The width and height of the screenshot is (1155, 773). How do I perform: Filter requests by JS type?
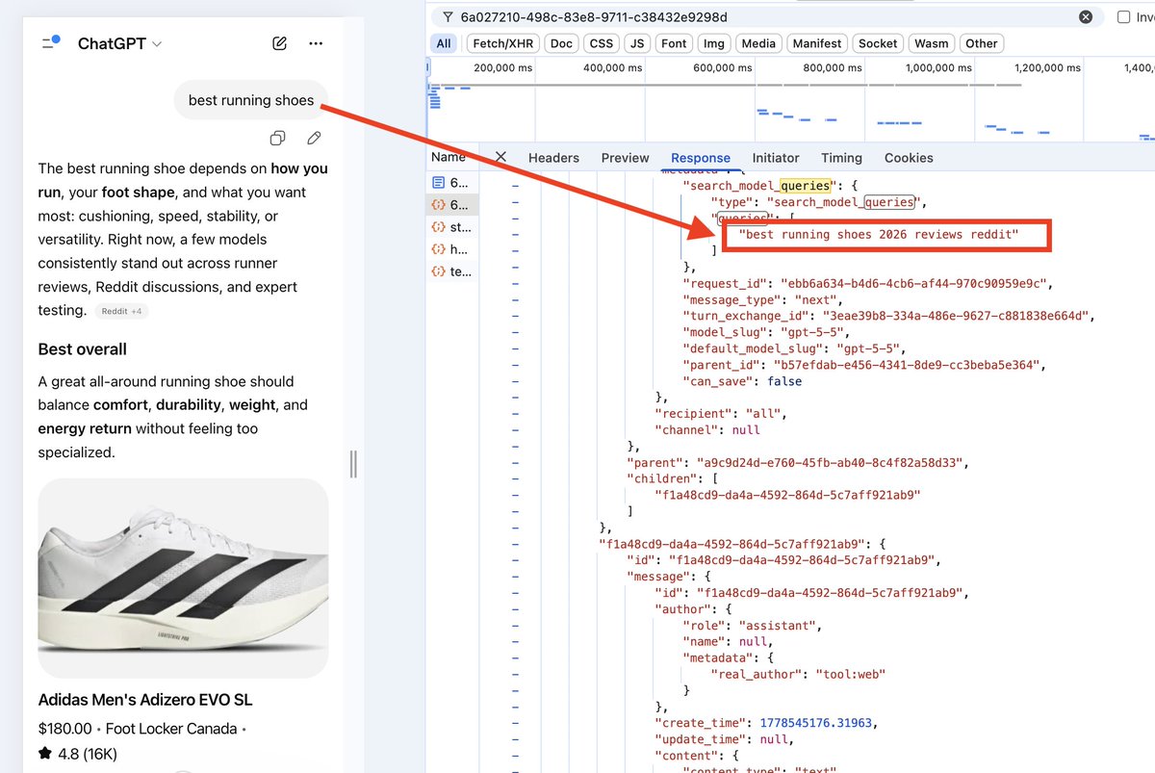pyautogui.click(x=637, y=43)
